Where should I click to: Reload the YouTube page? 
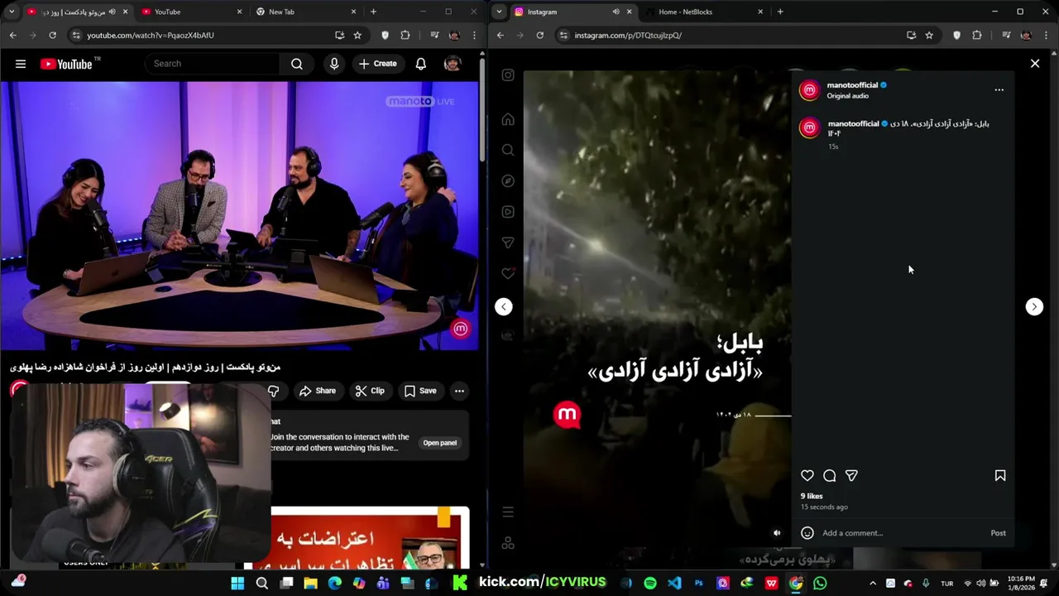click(52, 36)
